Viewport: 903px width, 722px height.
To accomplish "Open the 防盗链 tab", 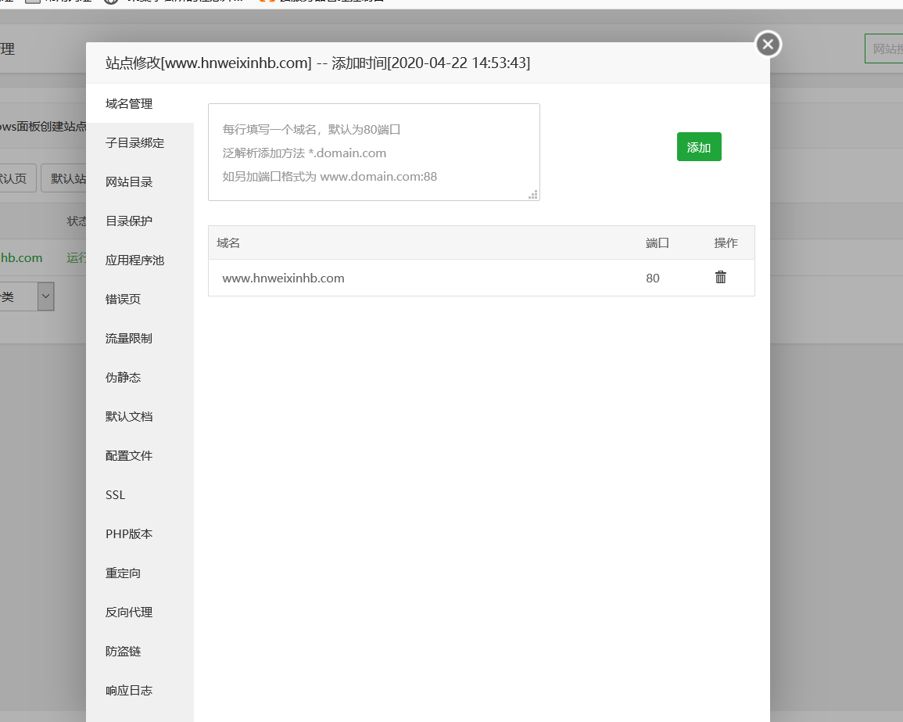I will [x=140, y=651].
